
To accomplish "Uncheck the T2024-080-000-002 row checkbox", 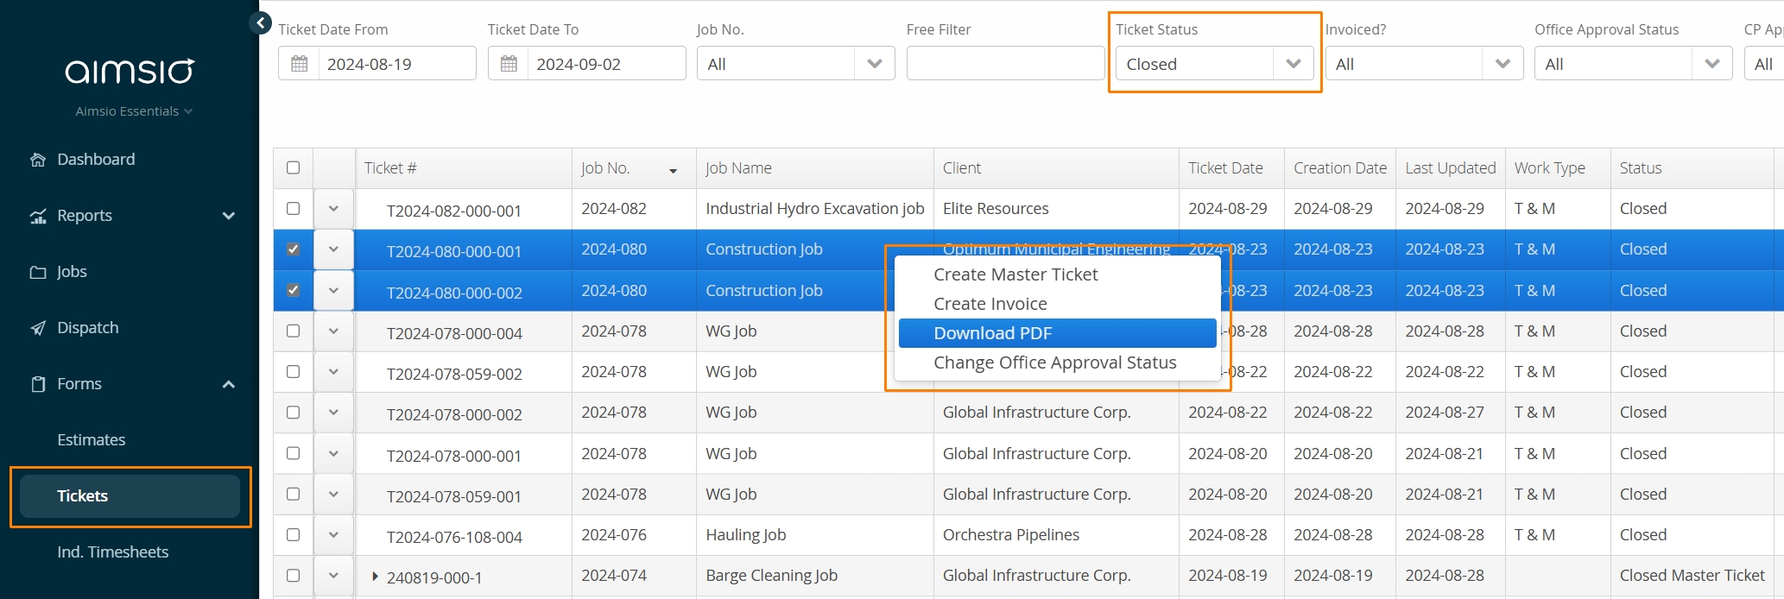I will (x=294, y=290).
